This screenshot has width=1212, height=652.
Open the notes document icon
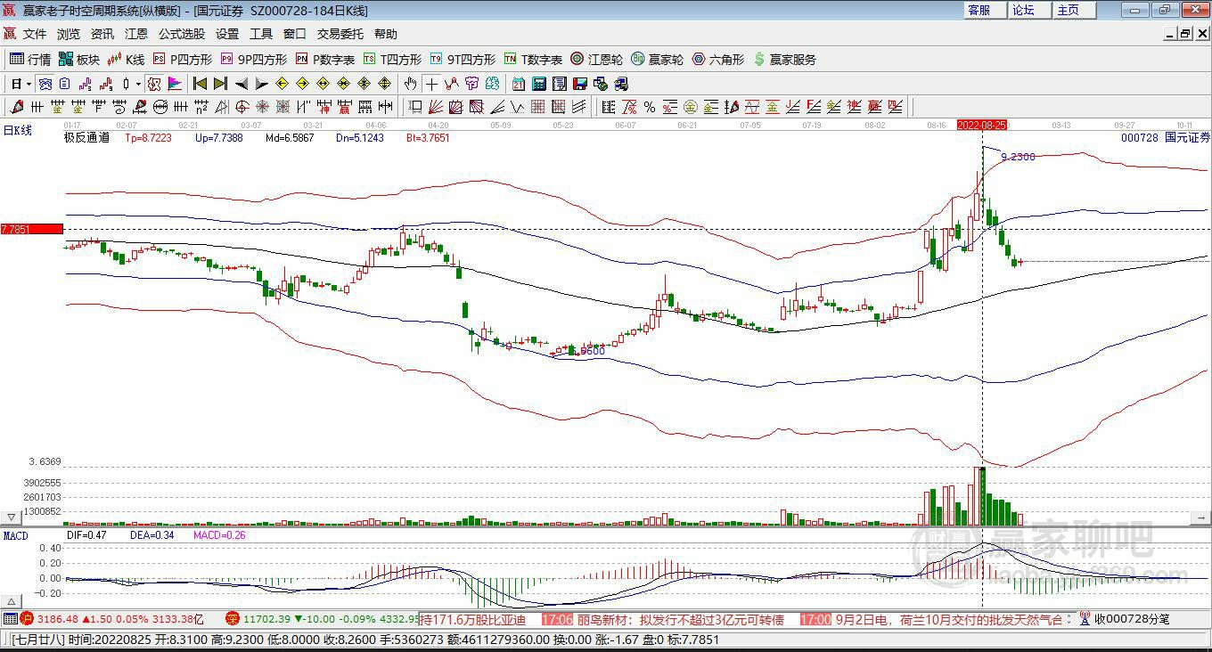pyautogui.click(x=560, y=84)
